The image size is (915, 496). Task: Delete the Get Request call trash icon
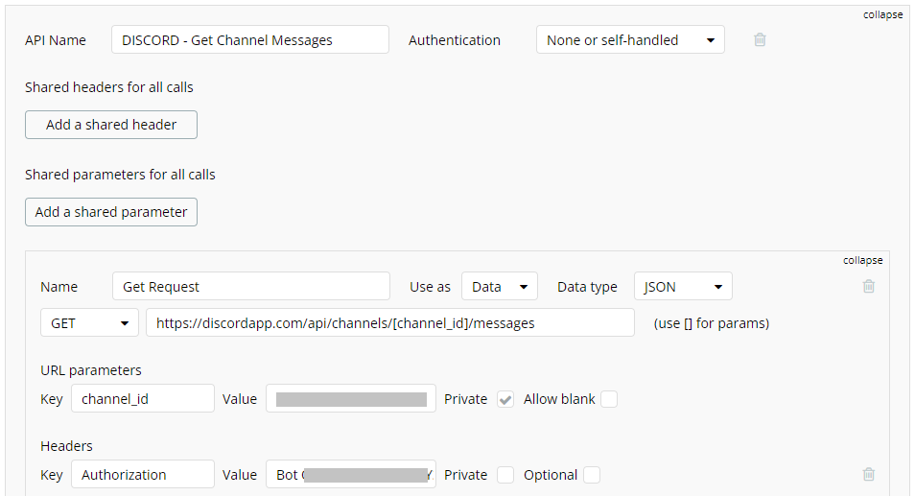[868, 286]
